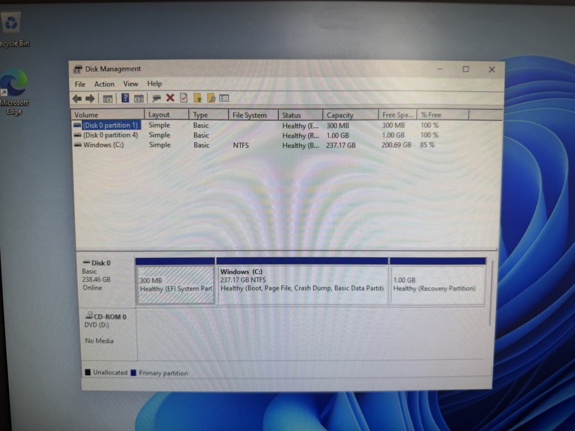This screenshot has width=575, height=431.
Task: Open the View menu
Action: click(x=130, y=84)
